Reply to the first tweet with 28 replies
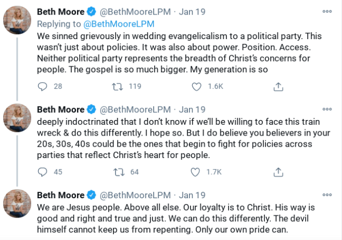Viewport: 342px width, 240px height. pos(44,86)
